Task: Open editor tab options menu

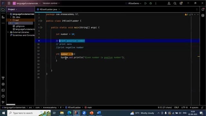Action: [197, 9]
